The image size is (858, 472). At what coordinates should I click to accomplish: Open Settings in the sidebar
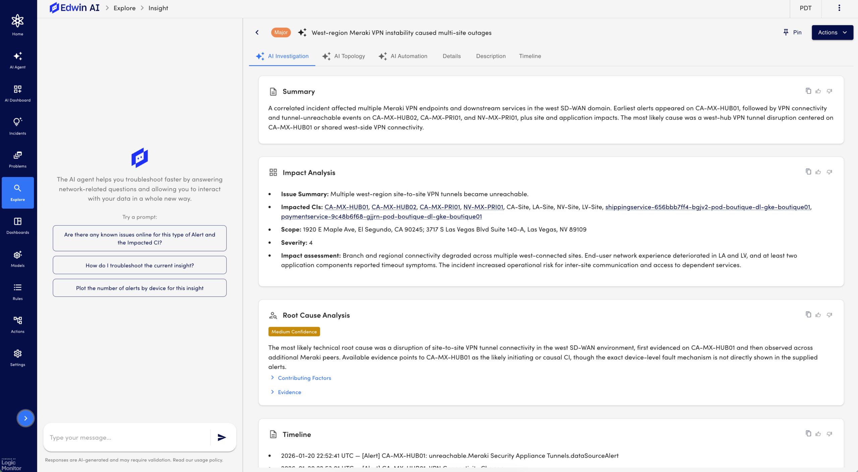pyautogui.click(x=17, y=358)
